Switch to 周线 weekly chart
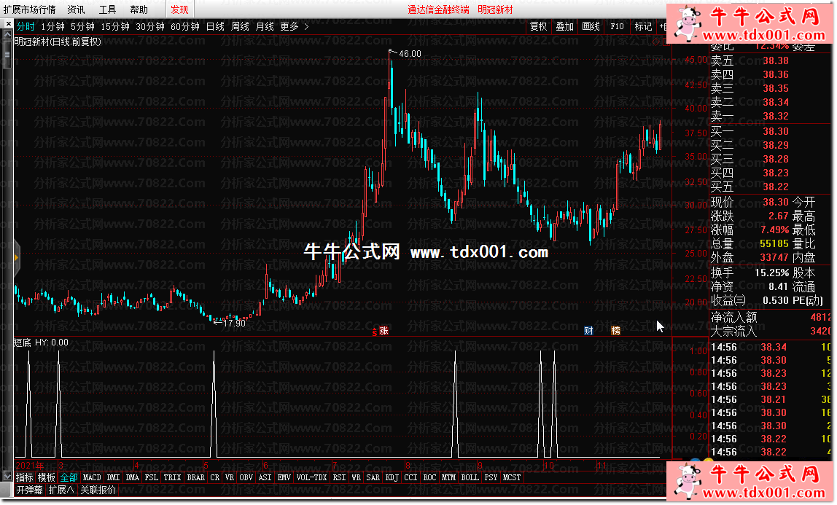 click(x=240, y=26)
